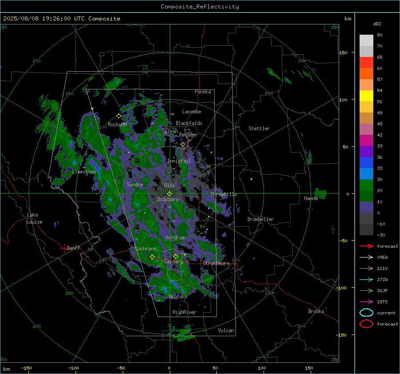The image size is (400, 374).
Task: Click the Okotoks label
Action: coord(178,297)
